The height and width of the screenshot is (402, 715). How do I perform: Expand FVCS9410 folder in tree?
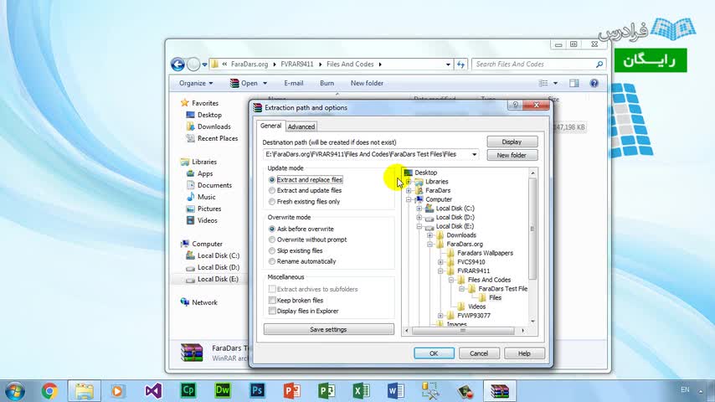pos(440,262)
